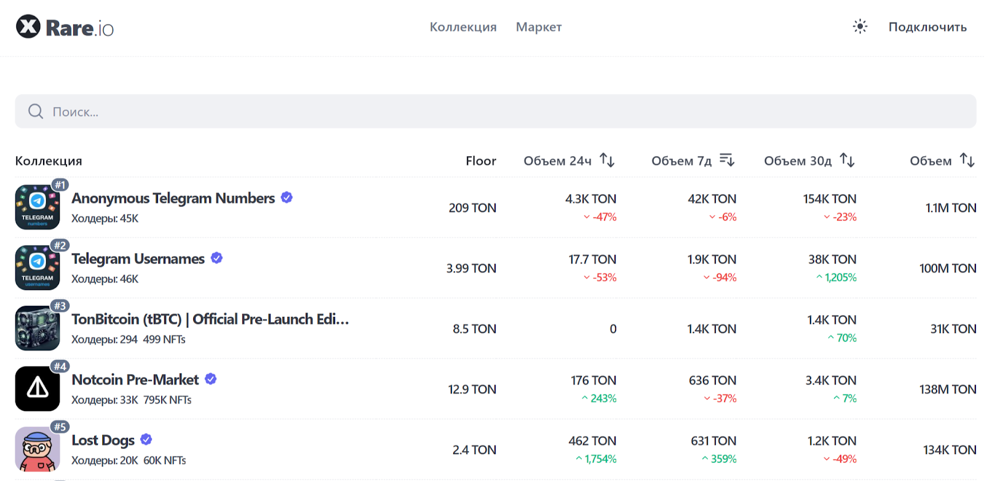Select the 2.4 TON floor value

point(474,450)
